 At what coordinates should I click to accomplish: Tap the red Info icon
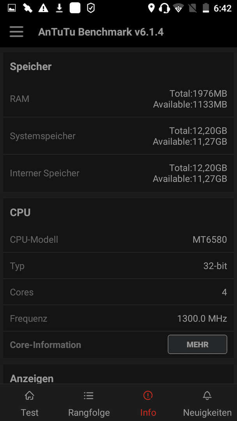pos(148,395)
